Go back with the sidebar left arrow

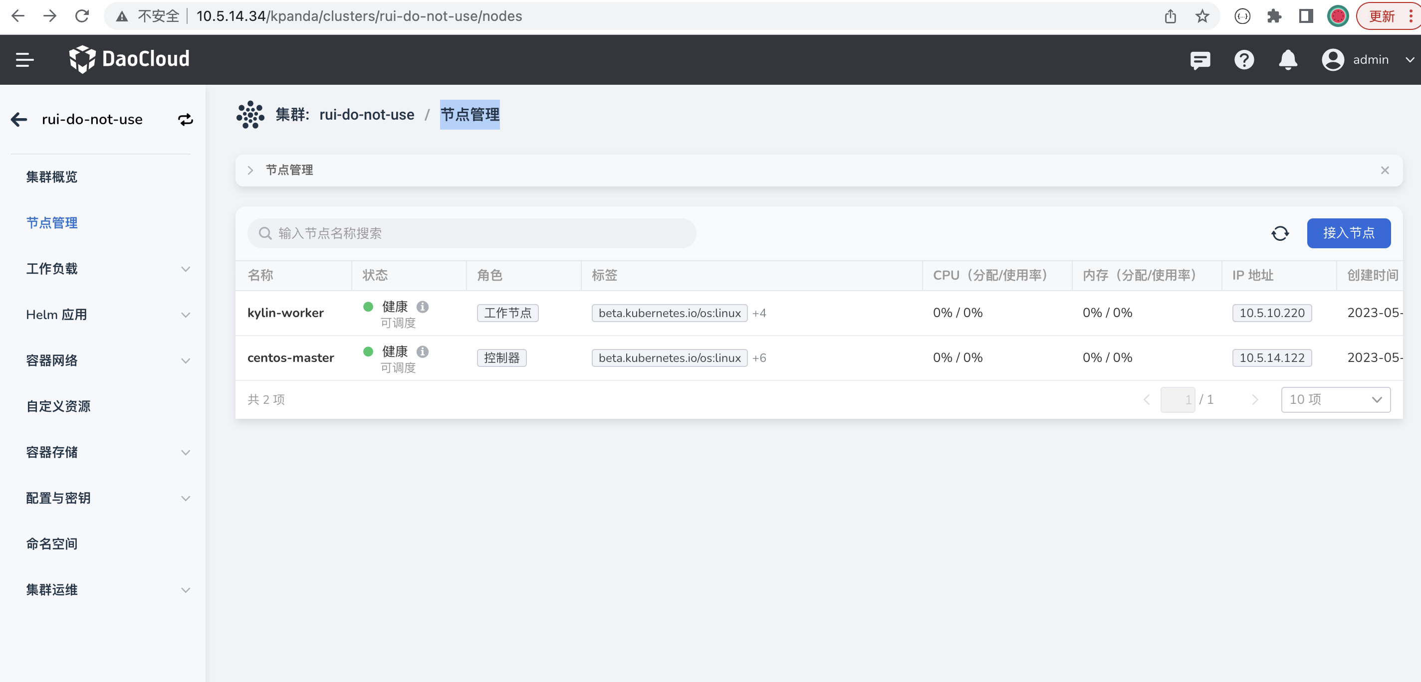pos(19,119)
